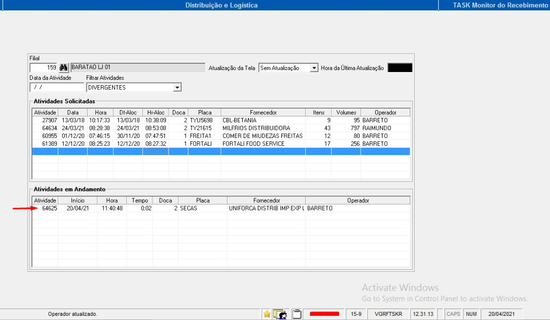Viewport: 550px width, 320px height.
Task: Select activity 60955 row
Action: (x=221, y=136)
